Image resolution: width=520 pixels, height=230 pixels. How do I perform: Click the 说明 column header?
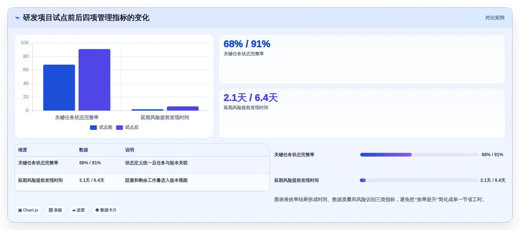click(130, 150)
